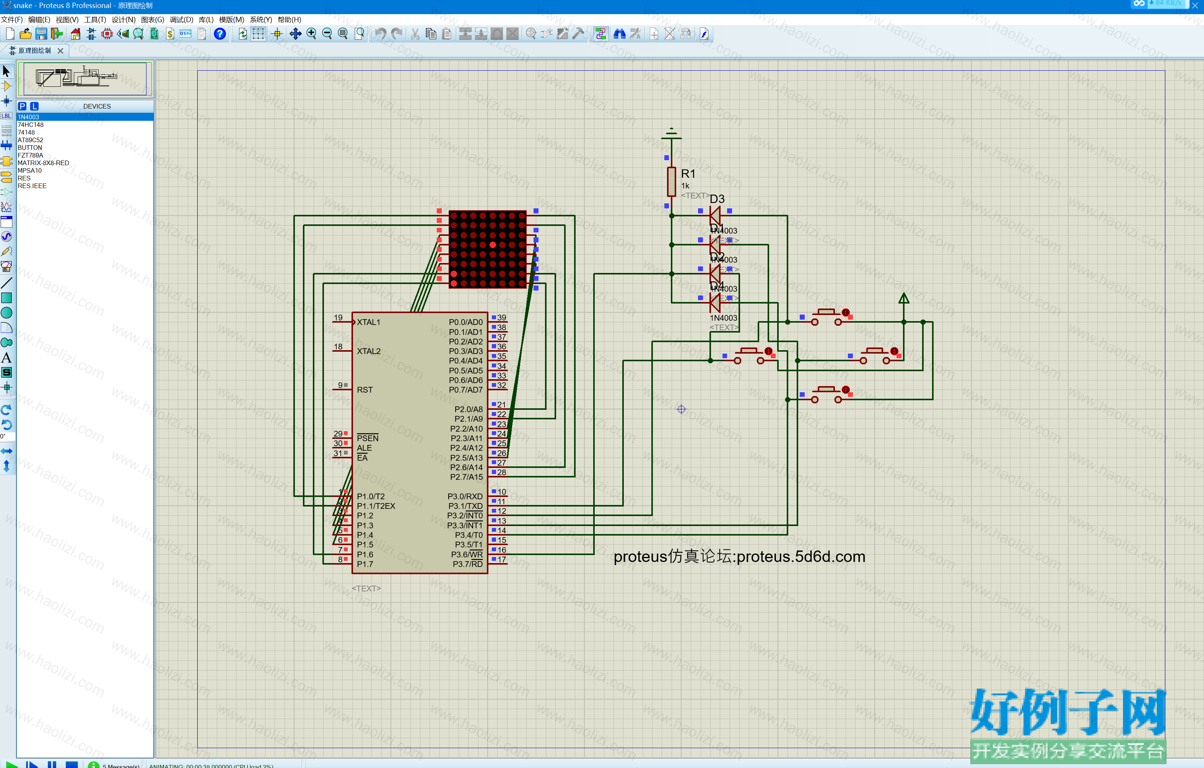Open the Help question mark icon
The height and width of the screenshot is (768, 1204).
click(x=220, y=34)
